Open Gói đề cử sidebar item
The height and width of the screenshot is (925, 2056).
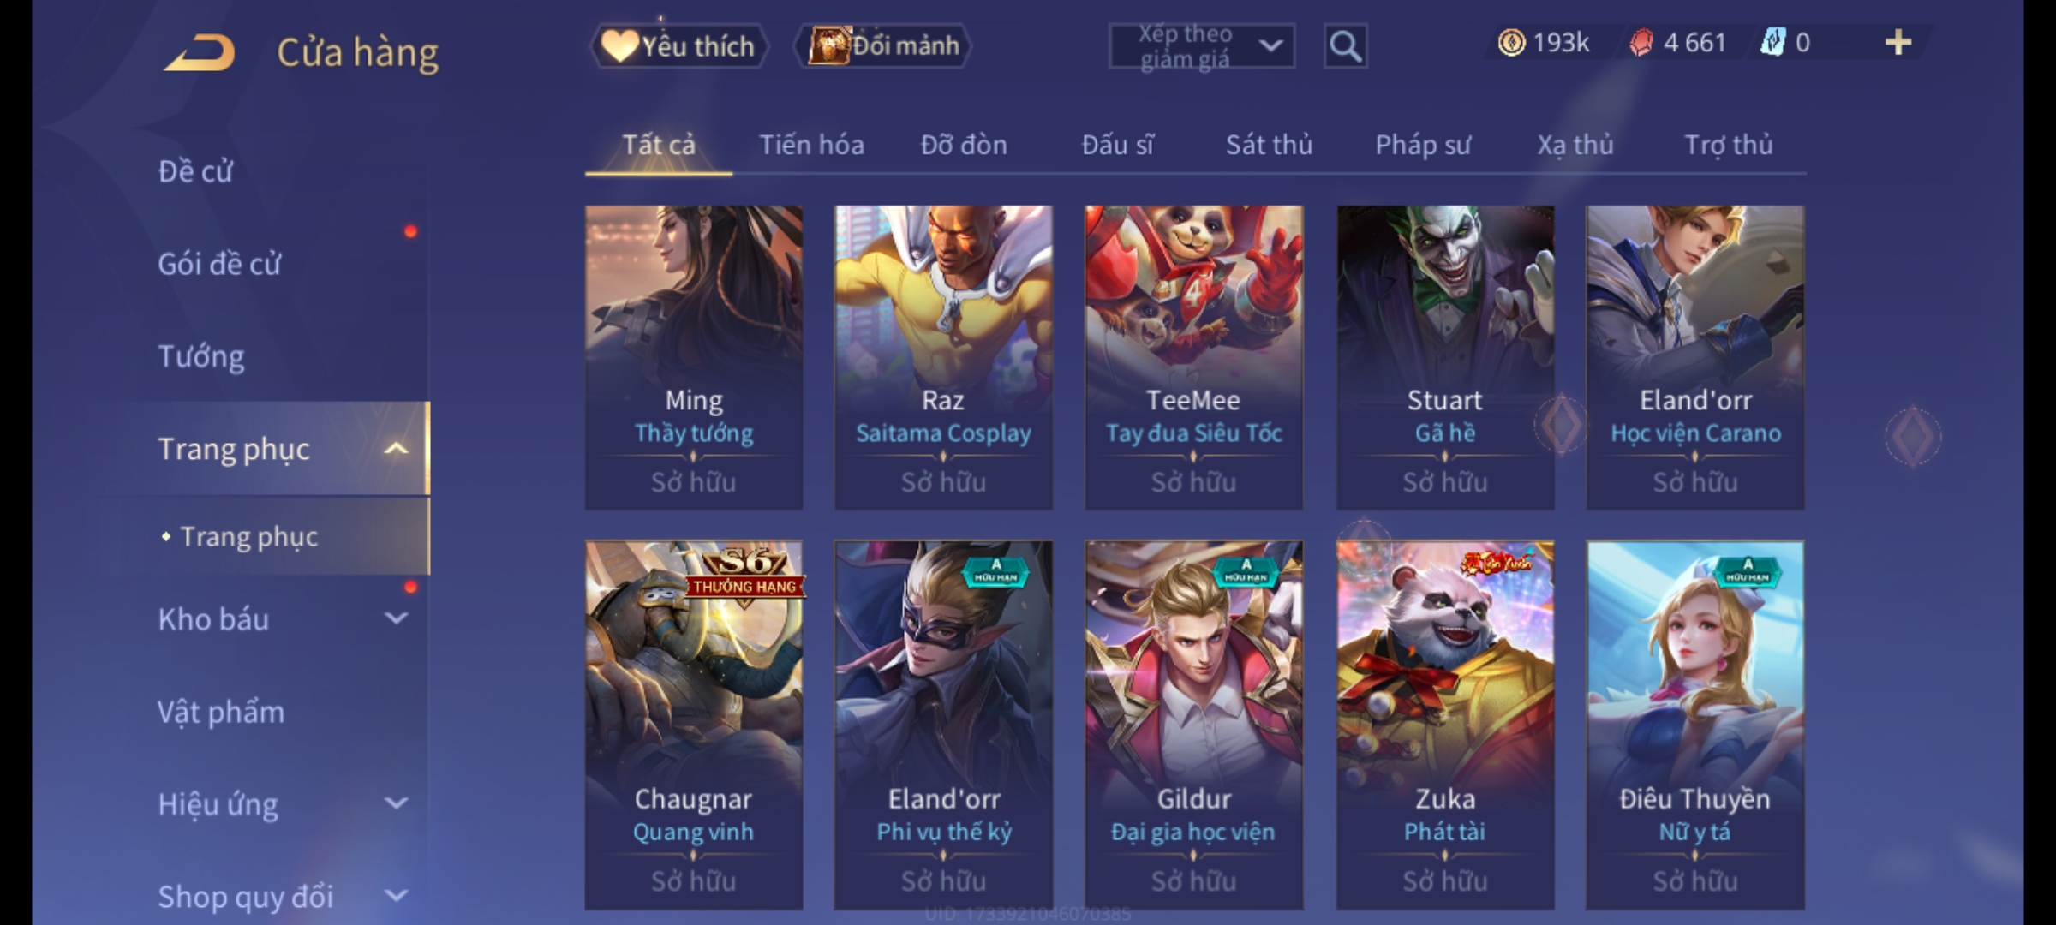219,264
